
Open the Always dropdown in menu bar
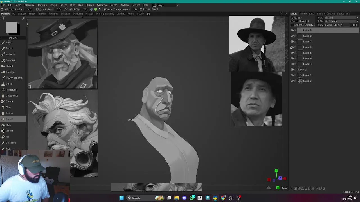[165, 5]
